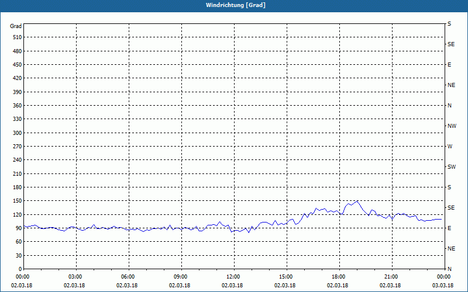This screenshot has height=292, width=468.
Task: Select the 210 y-axis tick label
Action: coord(18,173)
